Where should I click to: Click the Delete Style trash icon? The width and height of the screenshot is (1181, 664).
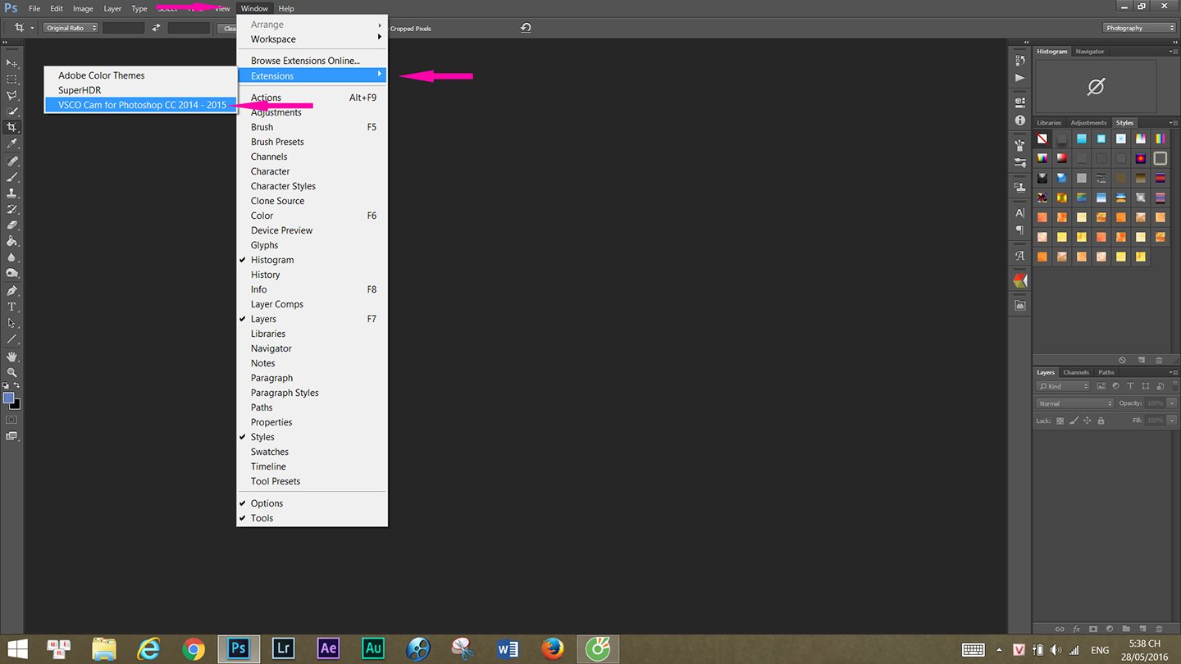click(x=1159, y=360)
